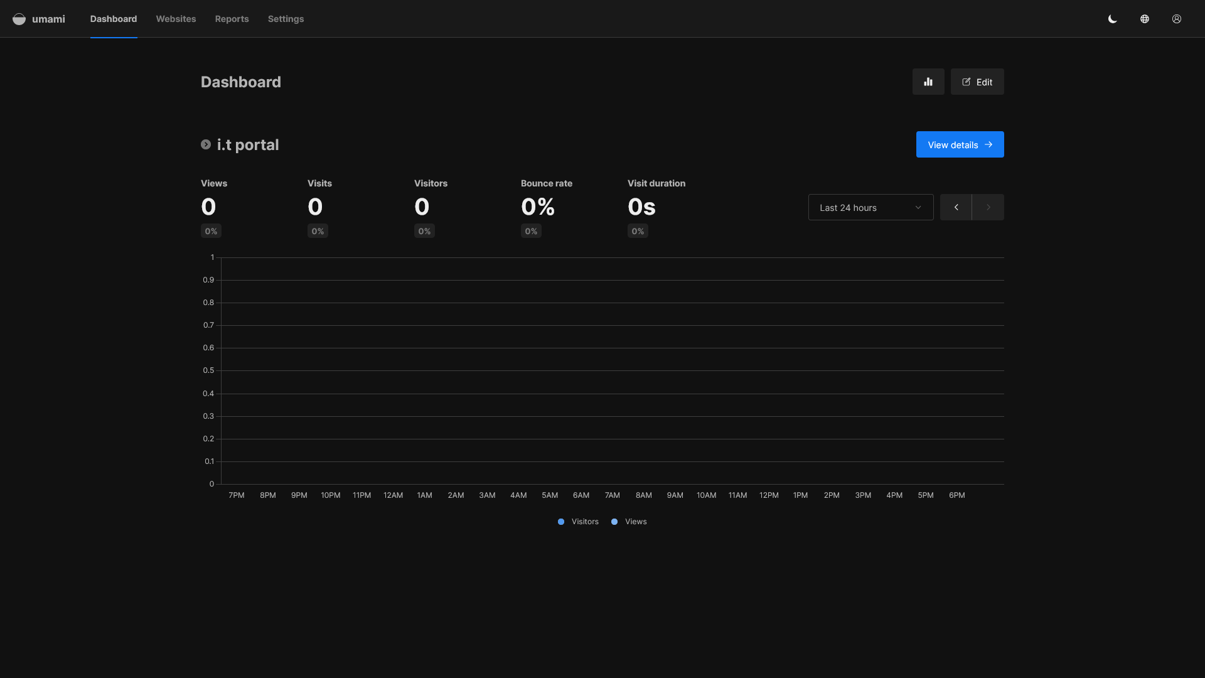Click the 7PM label on chart axis
Image resolution: width=1205 pixels, height=678 pixels.
(x=237, y=495)
